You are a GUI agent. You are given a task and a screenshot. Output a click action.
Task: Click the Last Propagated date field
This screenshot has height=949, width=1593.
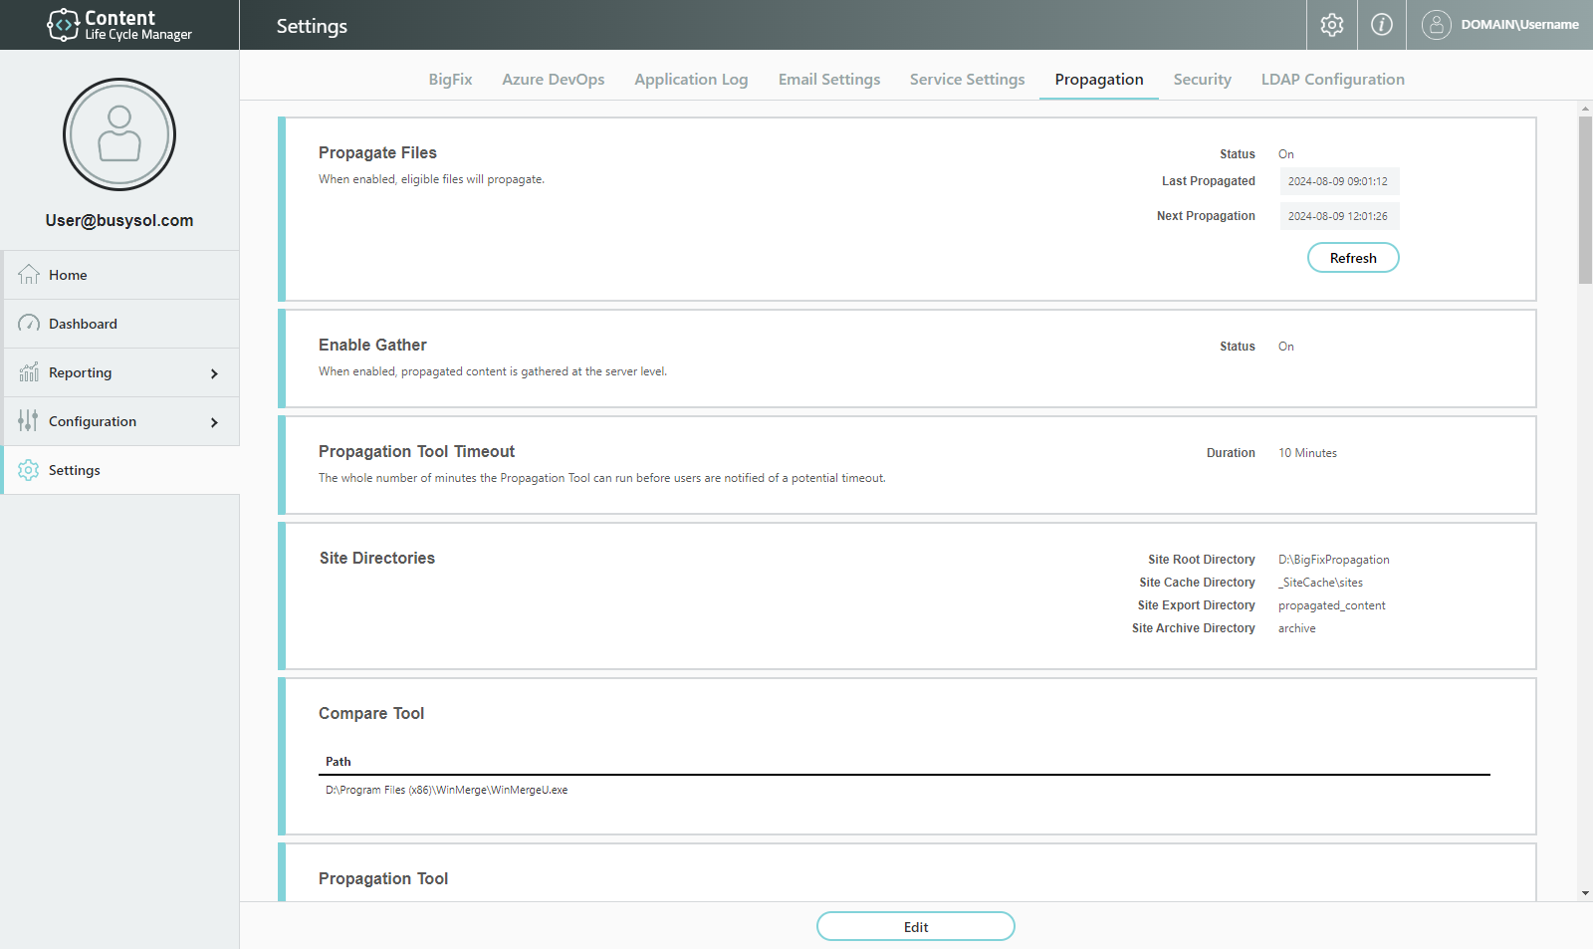pyautogui.click(x=1339, y=181)
